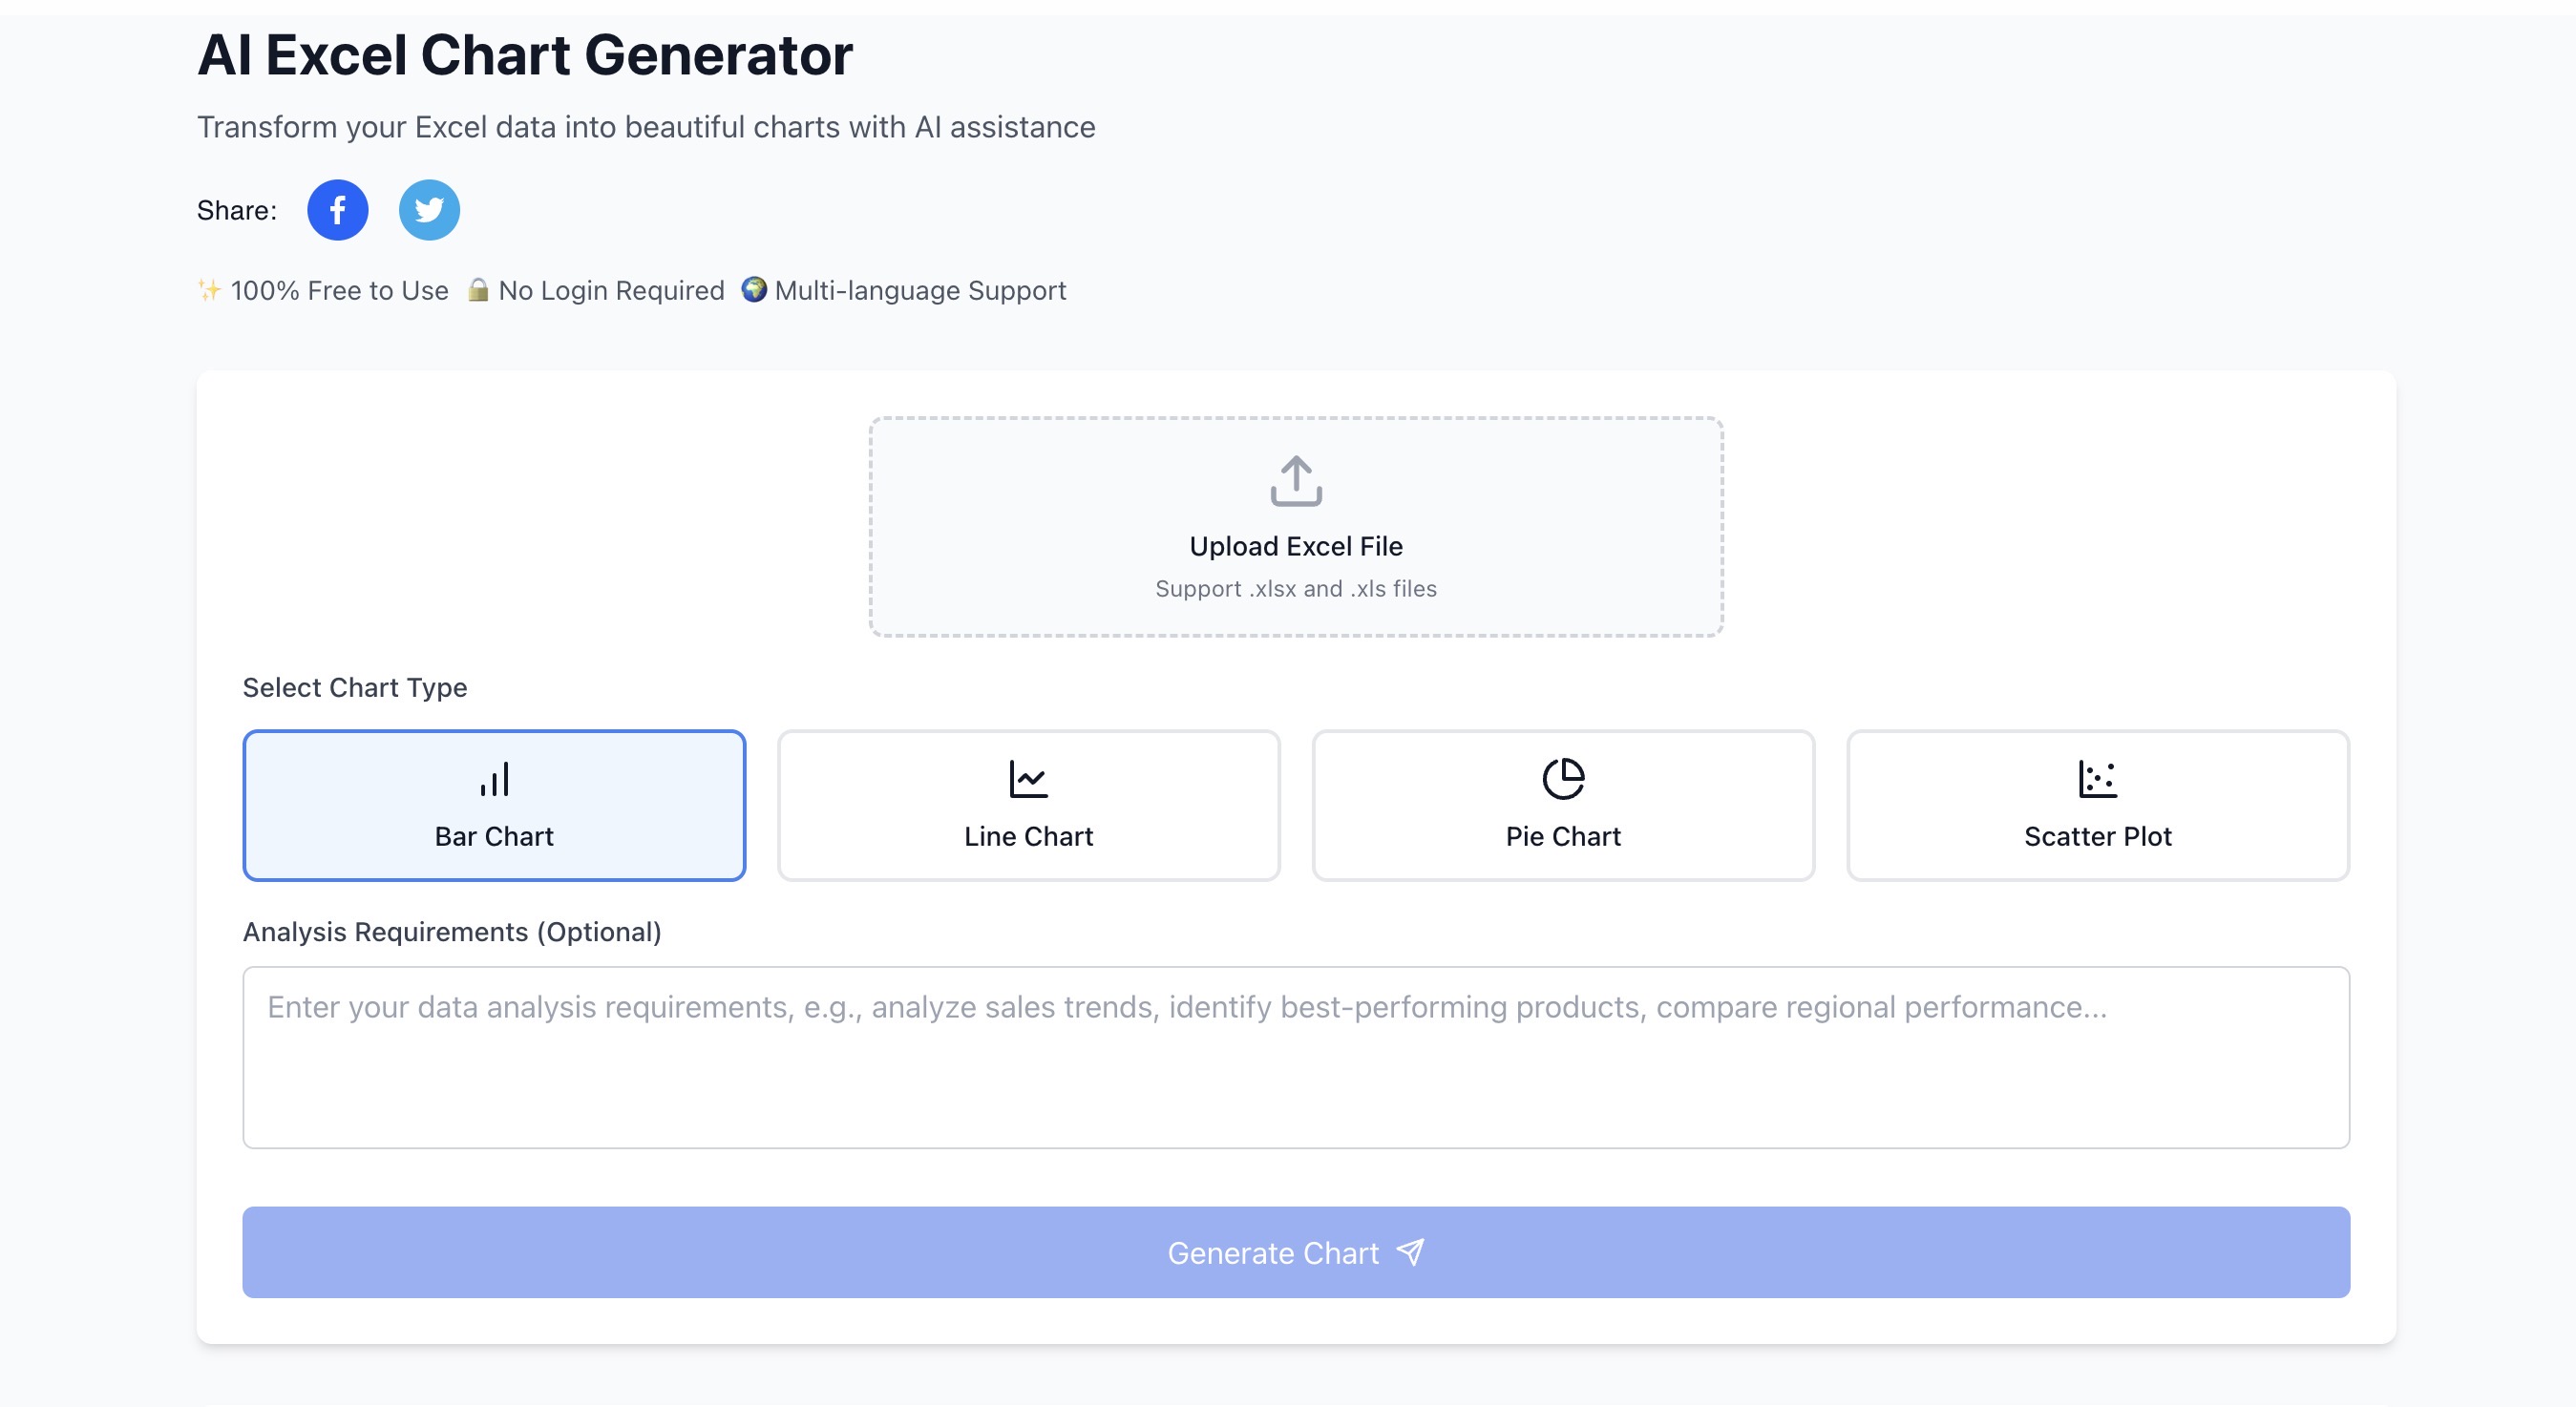Click the Pie Chart icon
2576x1407 pixels.
pos(1562,779)
